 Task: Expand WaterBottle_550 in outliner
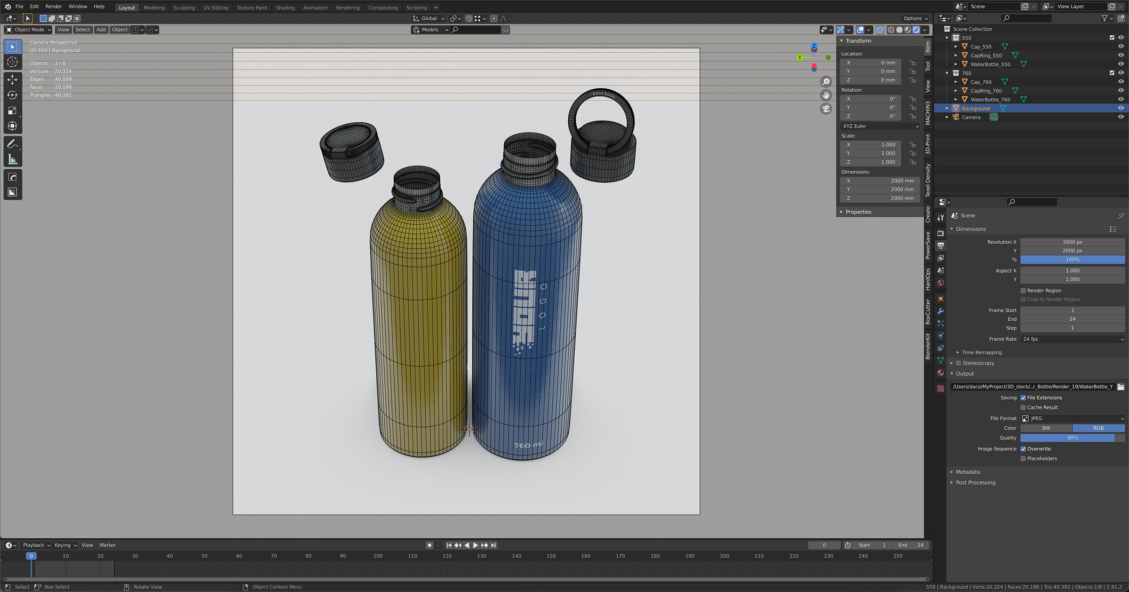pyautogui.click(x=956, y=64)
